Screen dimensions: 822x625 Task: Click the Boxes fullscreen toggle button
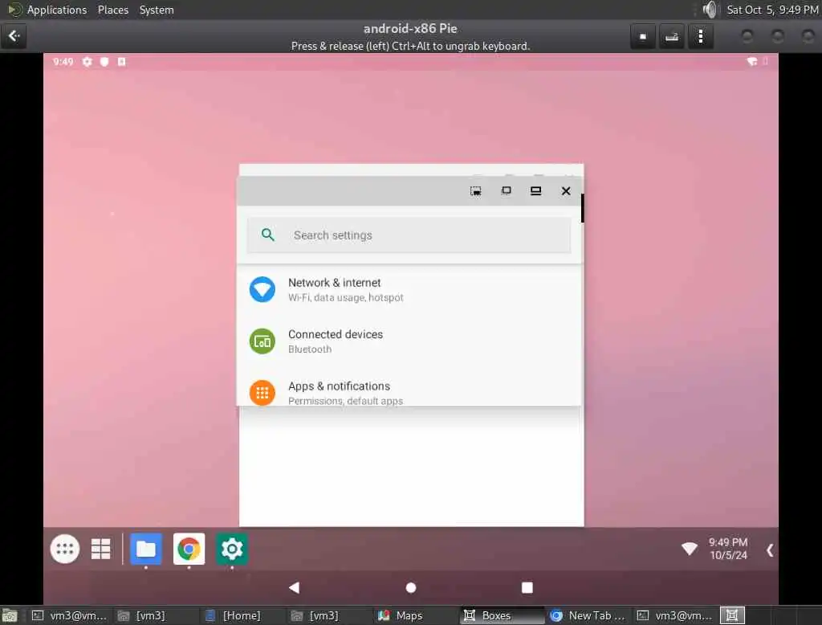pos(643,37)
